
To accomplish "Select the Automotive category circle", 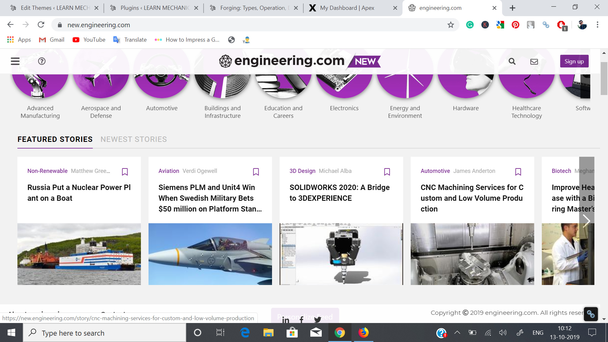I will tap(162, 85).
